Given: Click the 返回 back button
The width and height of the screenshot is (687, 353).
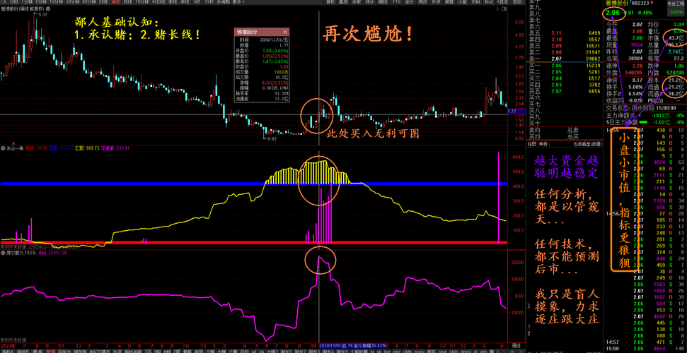Looking at the screenshot, I should coord(517,2).
